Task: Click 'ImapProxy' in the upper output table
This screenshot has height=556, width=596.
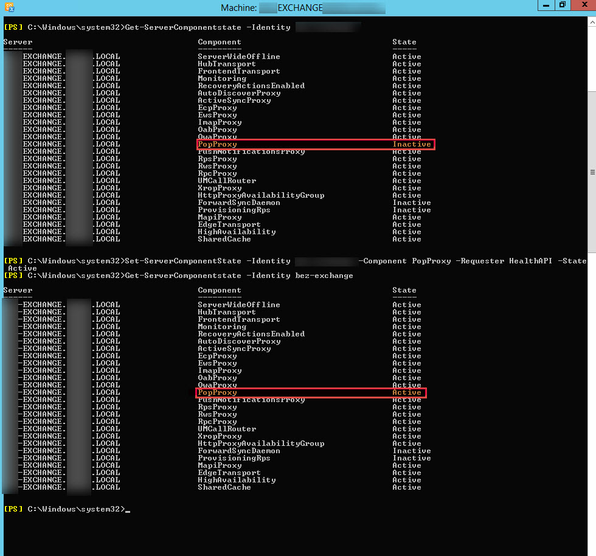Action: pos(220,122)
